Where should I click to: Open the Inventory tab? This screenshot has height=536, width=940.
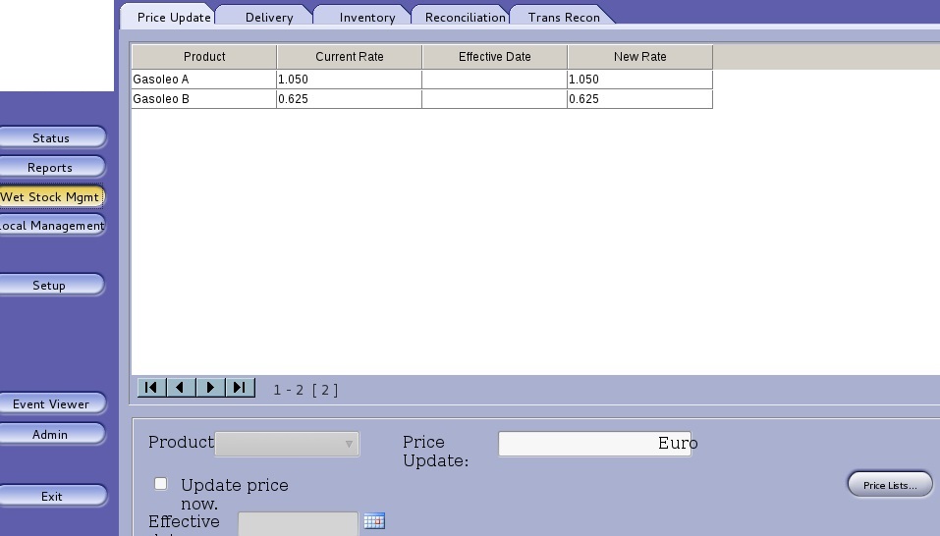pos(366,17)
